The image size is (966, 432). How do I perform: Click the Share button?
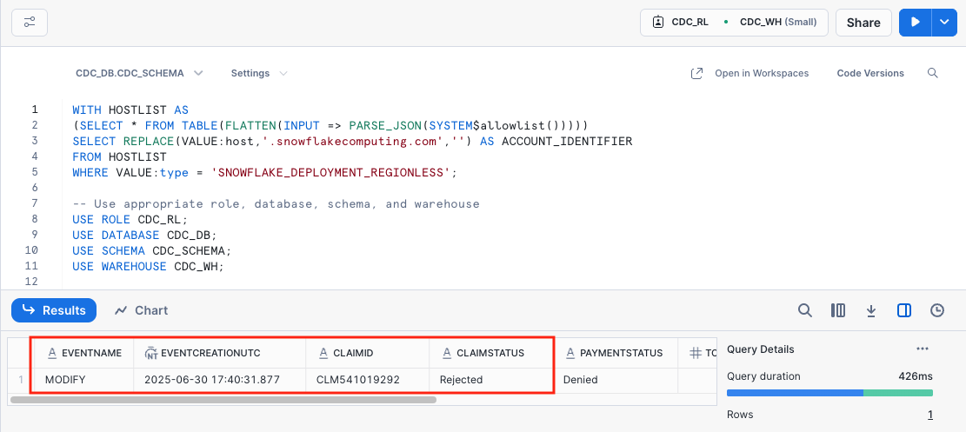click(863, 23)
